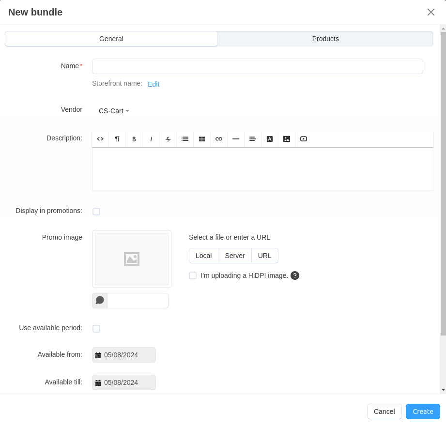Select the General tab
The width and height of the screenshot is (446, 427).
coord(111,39)
